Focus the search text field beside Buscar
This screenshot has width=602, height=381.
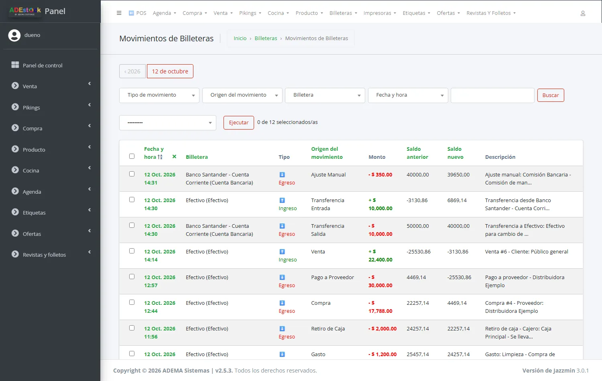pyautogui.click(x=492, y=95)
